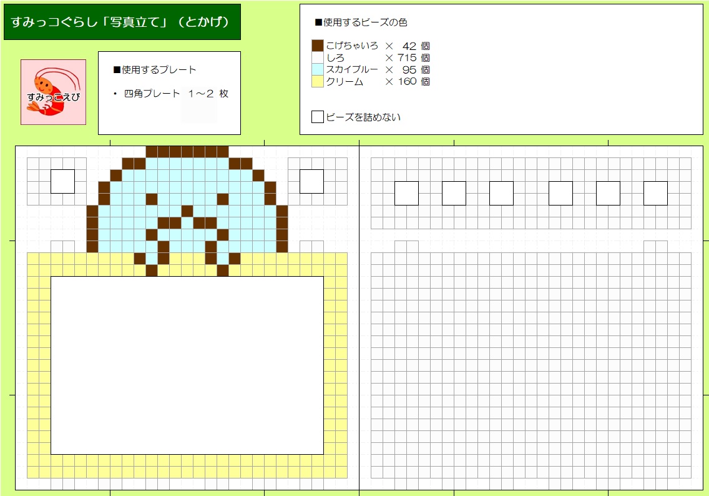The width and height of the screenshot is (709, 496).
Task: Select the クリーム yellow color swatch
Action: pos(318,81)
